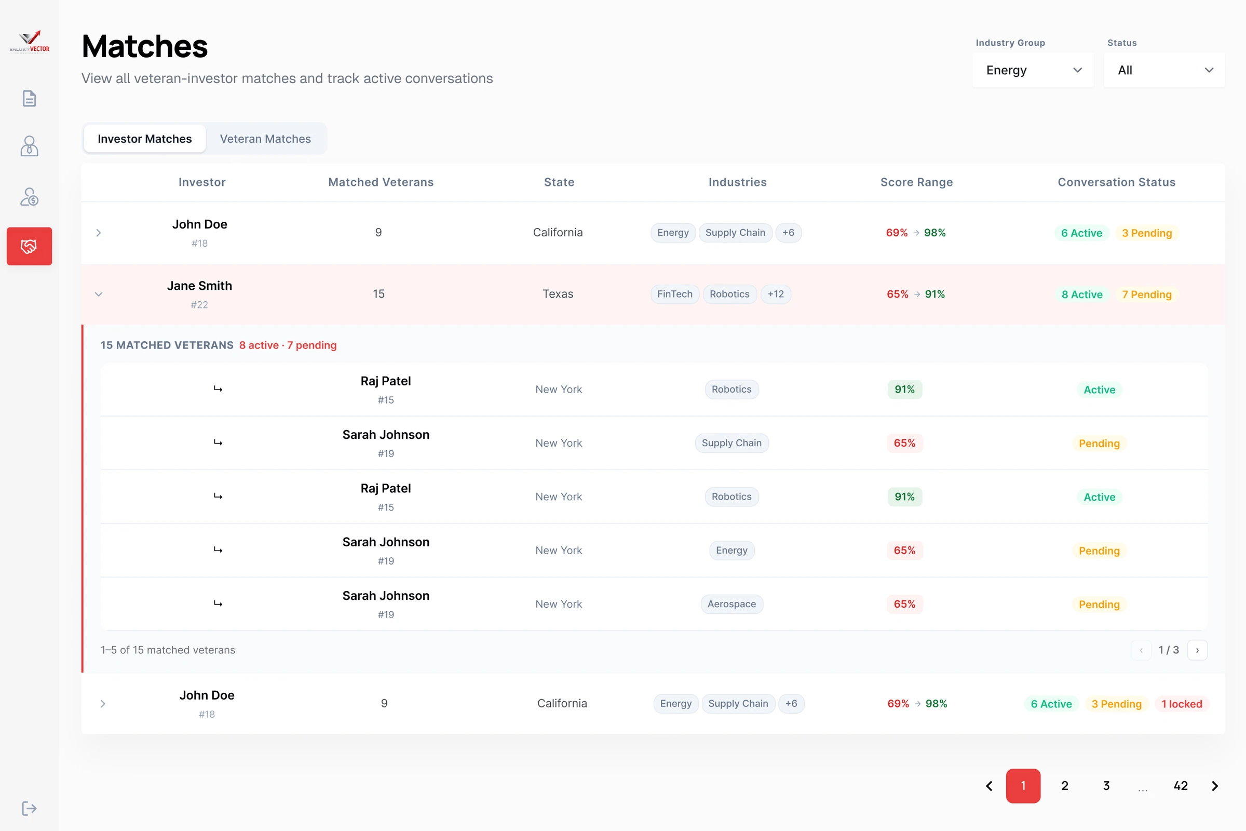
Task: Go to page 1
Action: click(x=1023, y=786)
